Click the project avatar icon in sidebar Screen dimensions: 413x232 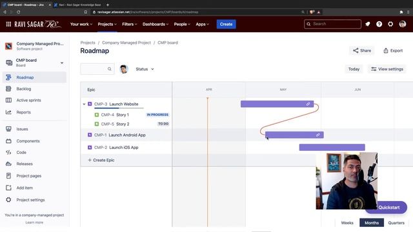click(x=8, y=46)
